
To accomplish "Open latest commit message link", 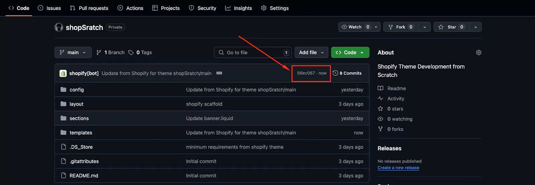I will click(156, 73).
